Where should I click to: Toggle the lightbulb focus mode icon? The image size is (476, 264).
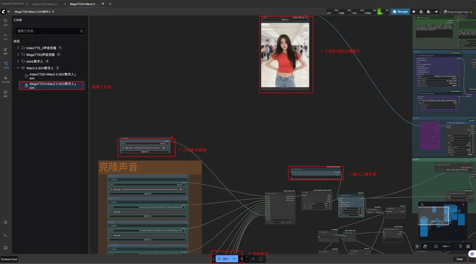tap(460, 246)
